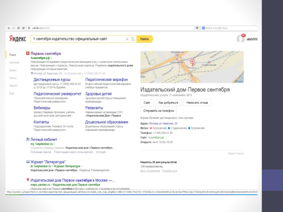Click 1сентября.рф site link in info card

click(x=156, y=137)
